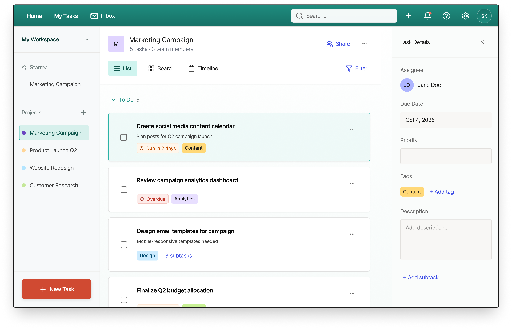The image size is (512, 329).
Task: Click the people icon next to Share
Action: point(330,44)
